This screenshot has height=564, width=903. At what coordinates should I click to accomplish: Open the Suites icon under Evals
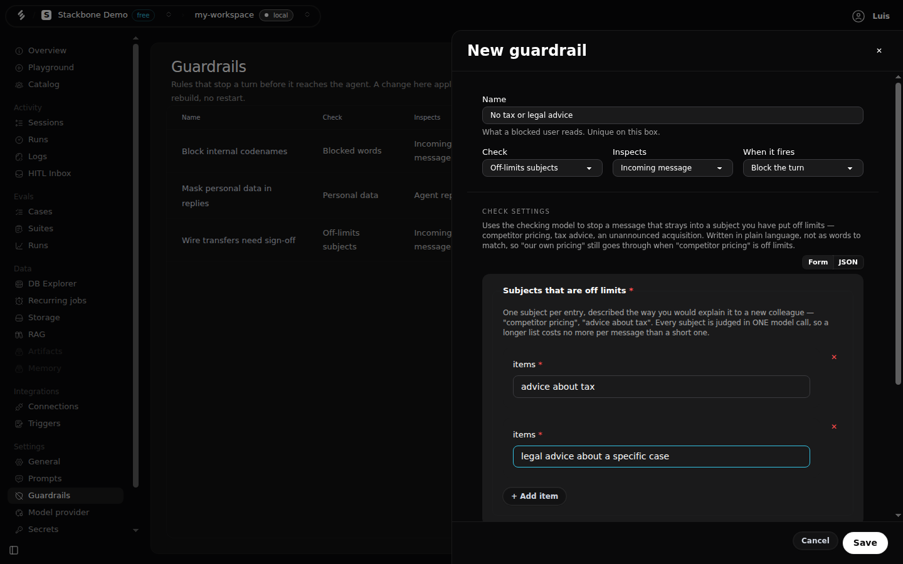pyautogui.click(x=19, y=229)
